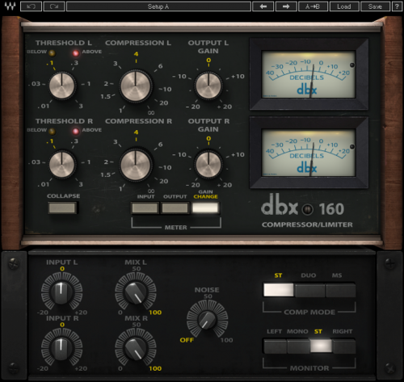
Task: Toggle the Collapse button
Action: point(62,208)
